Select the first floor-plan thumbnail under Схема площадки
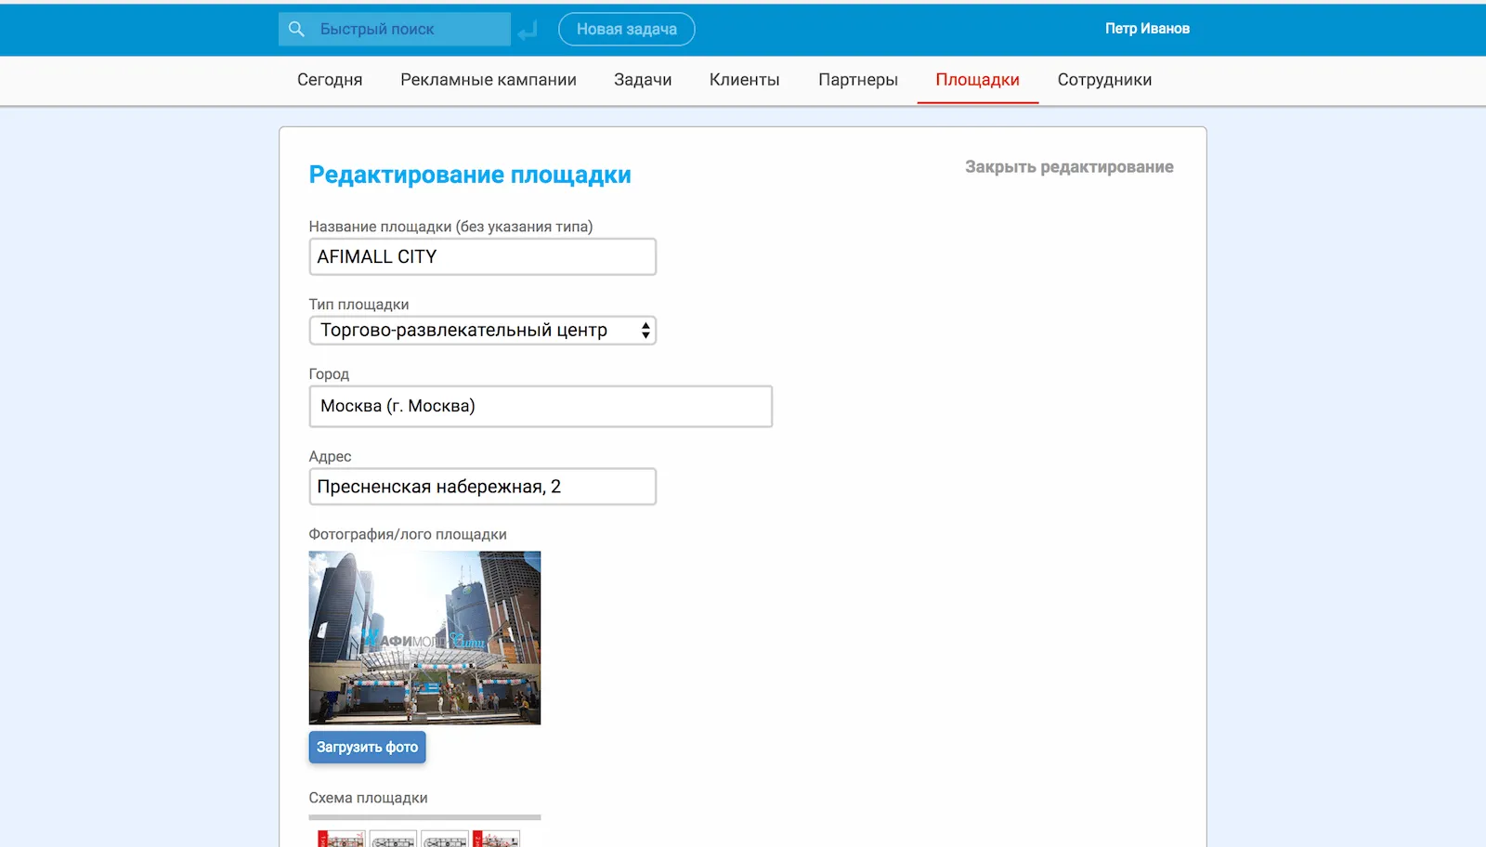1486x847 pixels. pyautogui.click(x=341, y=840)
